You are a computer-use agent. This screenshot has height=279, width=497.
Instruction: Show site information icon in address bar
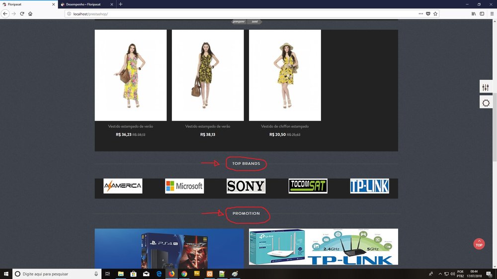pyautogui.click(x=69, y=14)
